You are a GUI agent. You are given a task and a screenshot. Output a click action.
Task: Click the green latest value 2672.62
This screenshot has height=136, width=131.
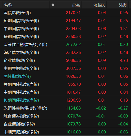(x=73, y=44)
